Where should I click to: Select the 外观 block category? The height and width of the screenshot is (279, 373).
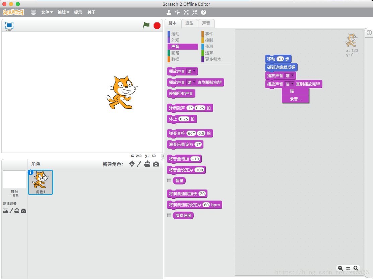pyautogui.click(x=183, y=40)
